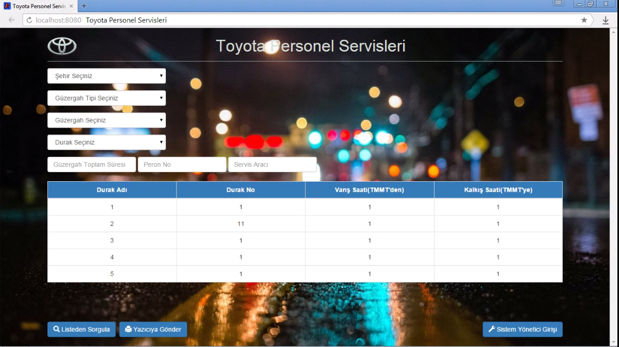Open the Şehir Seçiniz dropdown
Viewport: 619px width, 347px height.
[x=106, y=75]
